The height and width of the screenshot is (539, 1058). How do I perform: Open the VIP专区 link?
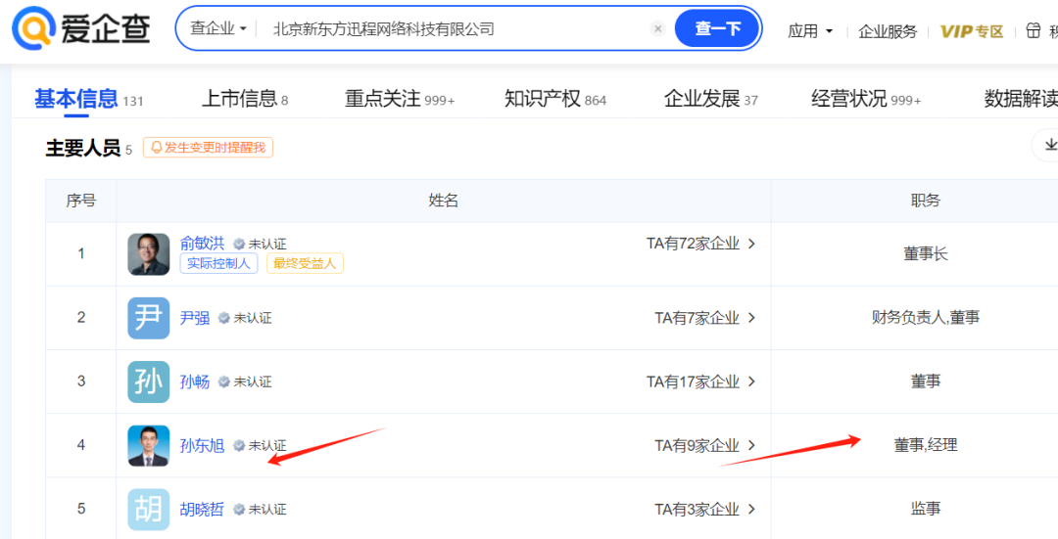(x=973, y=31)
